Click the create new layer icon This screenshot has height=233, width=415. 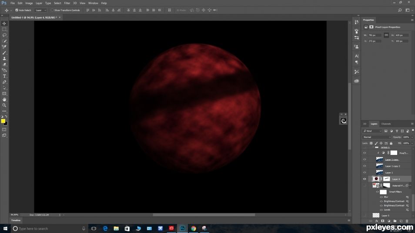pos(401,221)
